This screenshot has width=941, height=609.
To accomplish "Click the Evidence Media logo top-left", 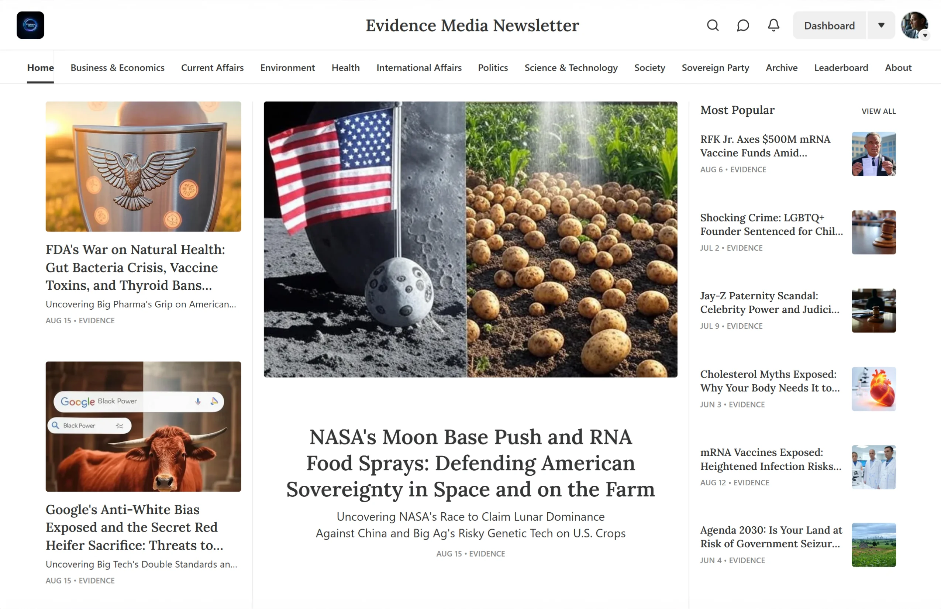I will [30, 25].
